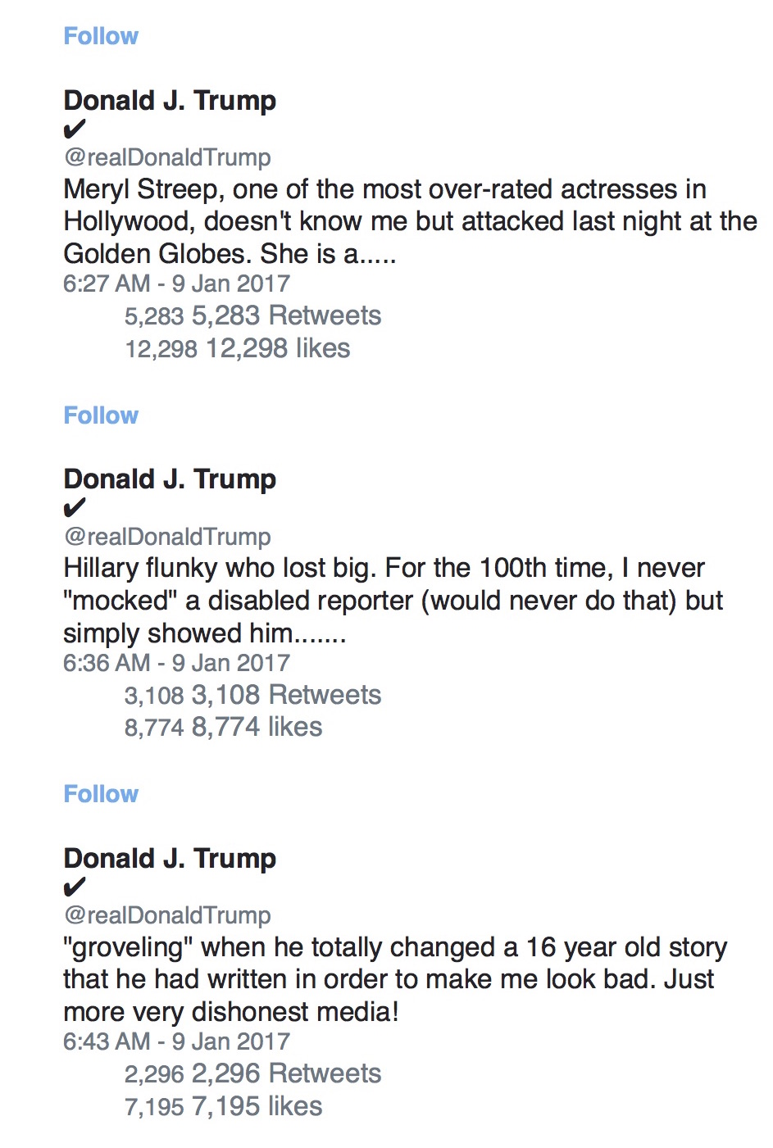Click the 6:36 AM - 9 Jan 2017 timestamp

(x=176, y=663)
